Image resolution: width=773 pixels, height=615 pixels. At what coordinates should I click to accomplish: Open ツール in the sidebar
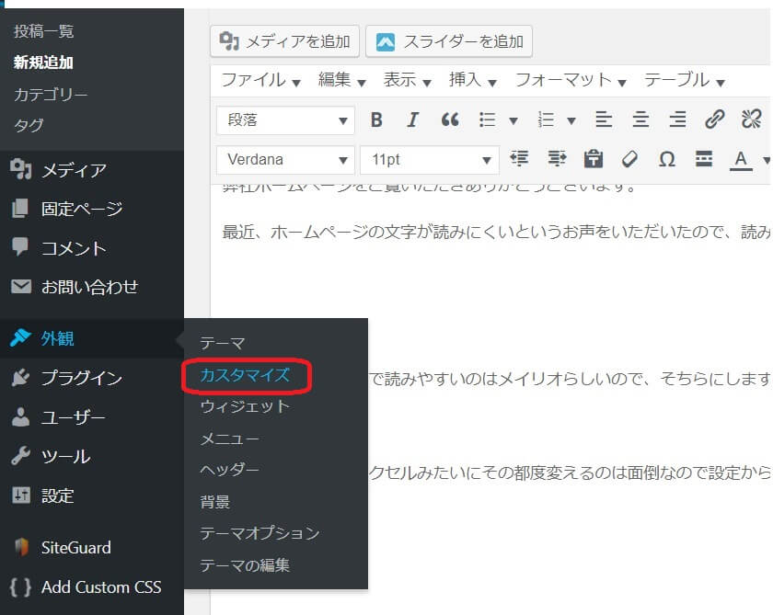tap(92, 457)
